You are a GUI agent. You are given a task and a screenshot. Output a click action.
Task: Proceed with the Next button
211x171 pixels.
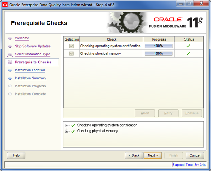pyautogui.click(x=153, y=155)
